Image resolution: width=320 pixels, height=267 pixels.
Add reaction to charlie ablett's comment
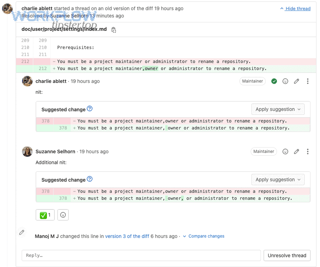285,81
